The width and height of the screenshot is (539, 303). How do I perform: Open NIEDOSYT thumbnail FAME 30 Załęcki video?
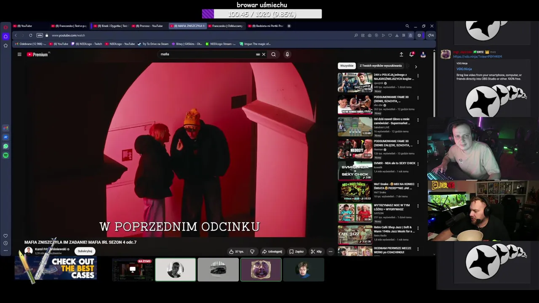pyautogui.click(x=355, y=149)
